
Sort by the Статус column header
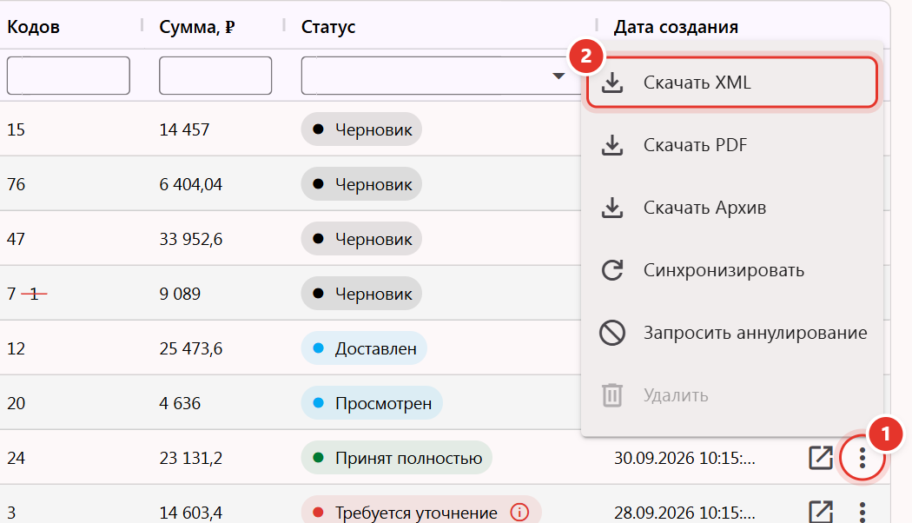point(328,27)
